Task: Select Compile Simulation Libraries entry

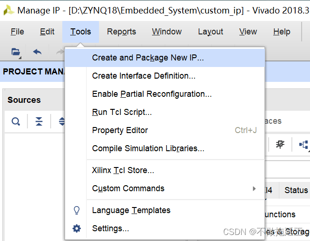Action: point(165,148)
